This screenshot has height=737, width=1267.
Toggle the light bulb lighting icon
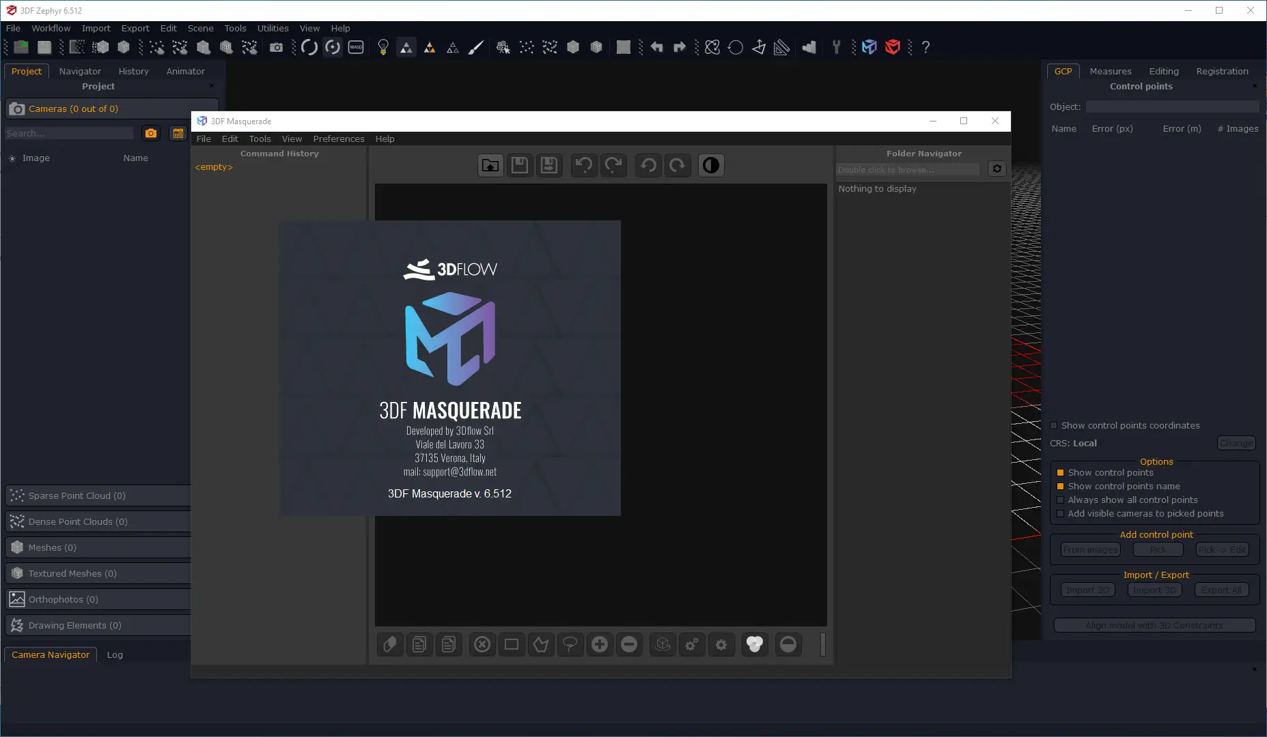click(383, 47)
